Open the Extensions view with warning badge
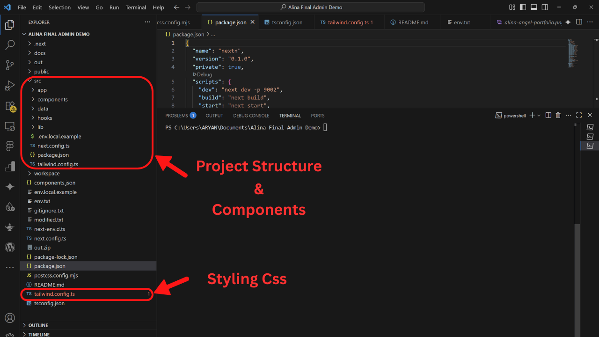The height and width of the screenshot is (337, 599). tap(10, 106)
